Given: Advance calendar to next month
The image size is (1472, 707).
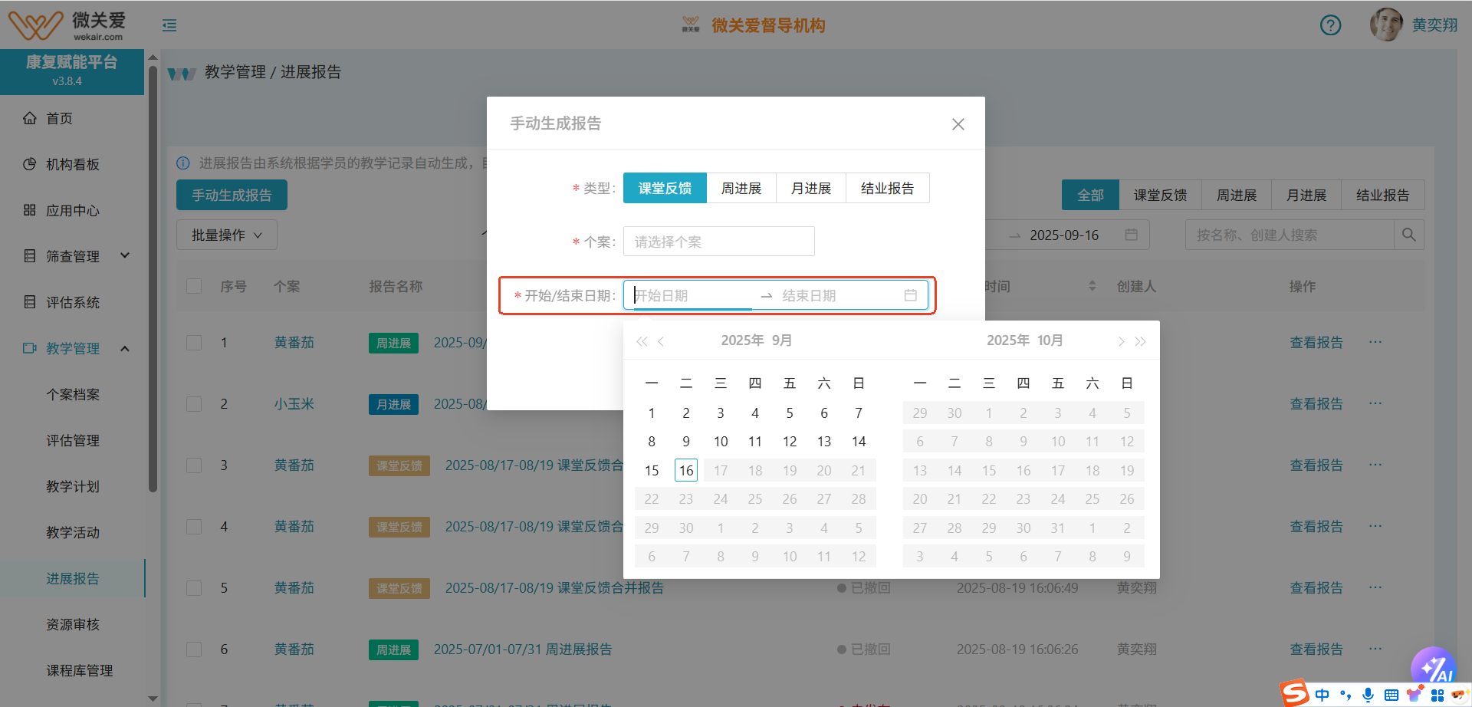Looking at the screenshot, I should pos(1121,341).
